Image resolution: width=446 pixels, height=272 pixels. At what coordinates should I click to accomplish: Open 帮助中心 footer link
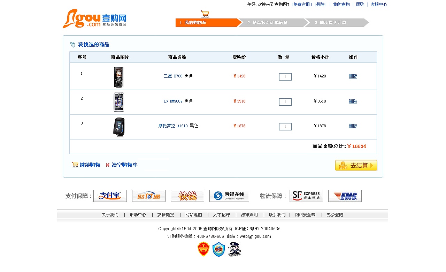[138, 215]
